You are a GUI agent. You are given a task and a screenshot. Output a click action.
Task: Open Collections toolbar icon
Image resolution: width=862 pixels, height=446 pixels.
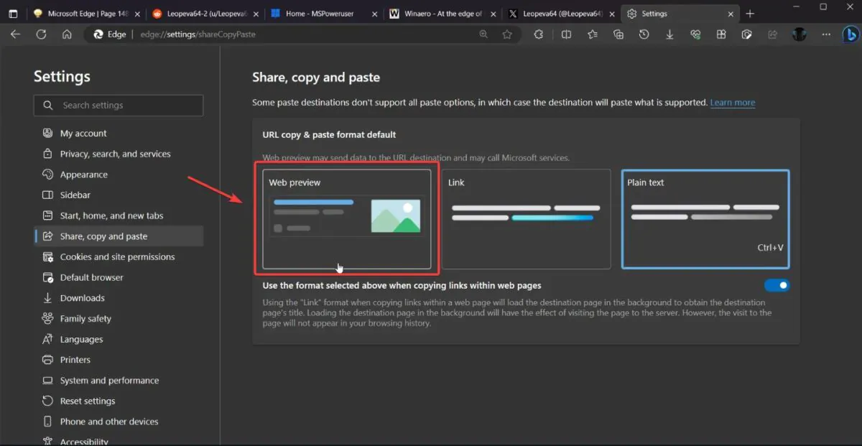(x=618, y=34)
